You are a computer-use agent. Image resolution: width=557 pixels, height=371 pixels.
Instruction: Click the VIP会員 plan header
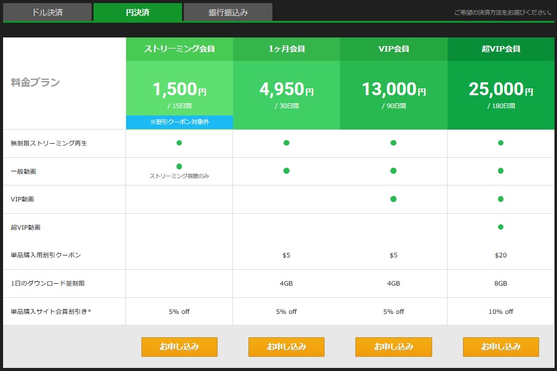pyautogui.click(x=393, y=49)
